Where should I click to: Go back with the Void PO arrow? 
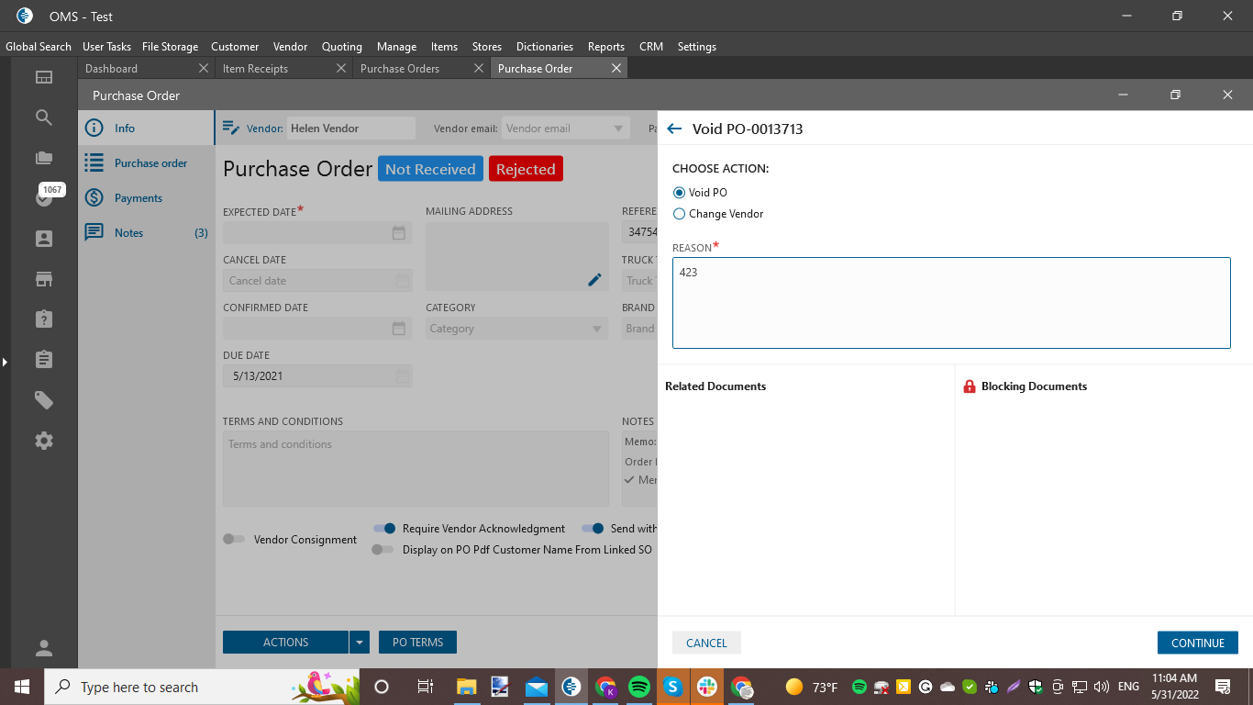675,129
